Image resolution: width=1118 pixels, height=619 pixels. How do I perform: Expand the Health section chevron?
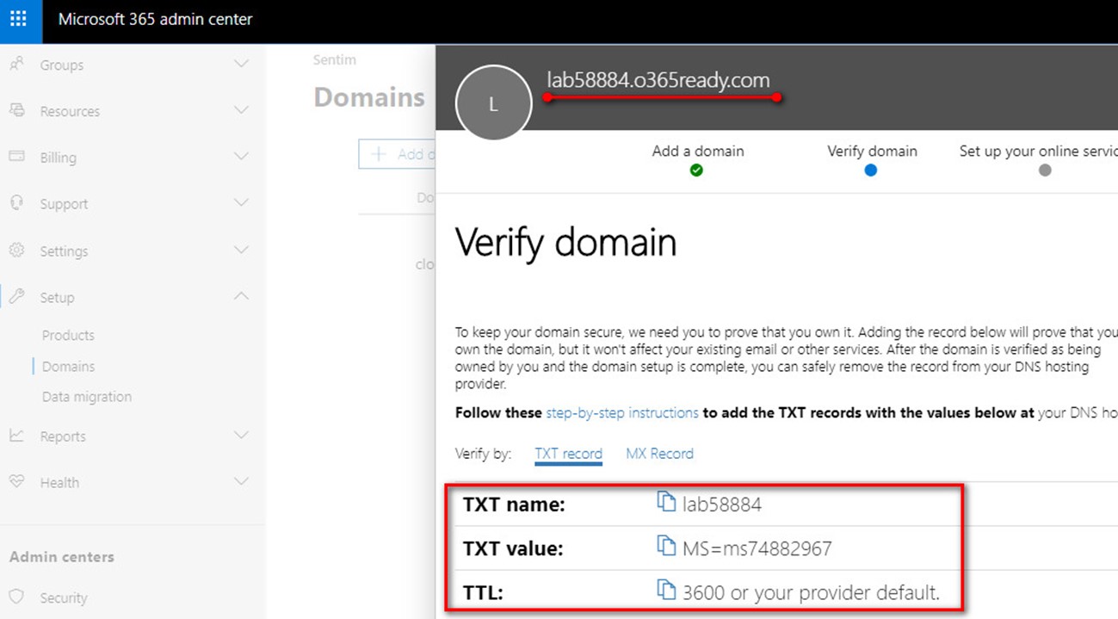(242, 482)
